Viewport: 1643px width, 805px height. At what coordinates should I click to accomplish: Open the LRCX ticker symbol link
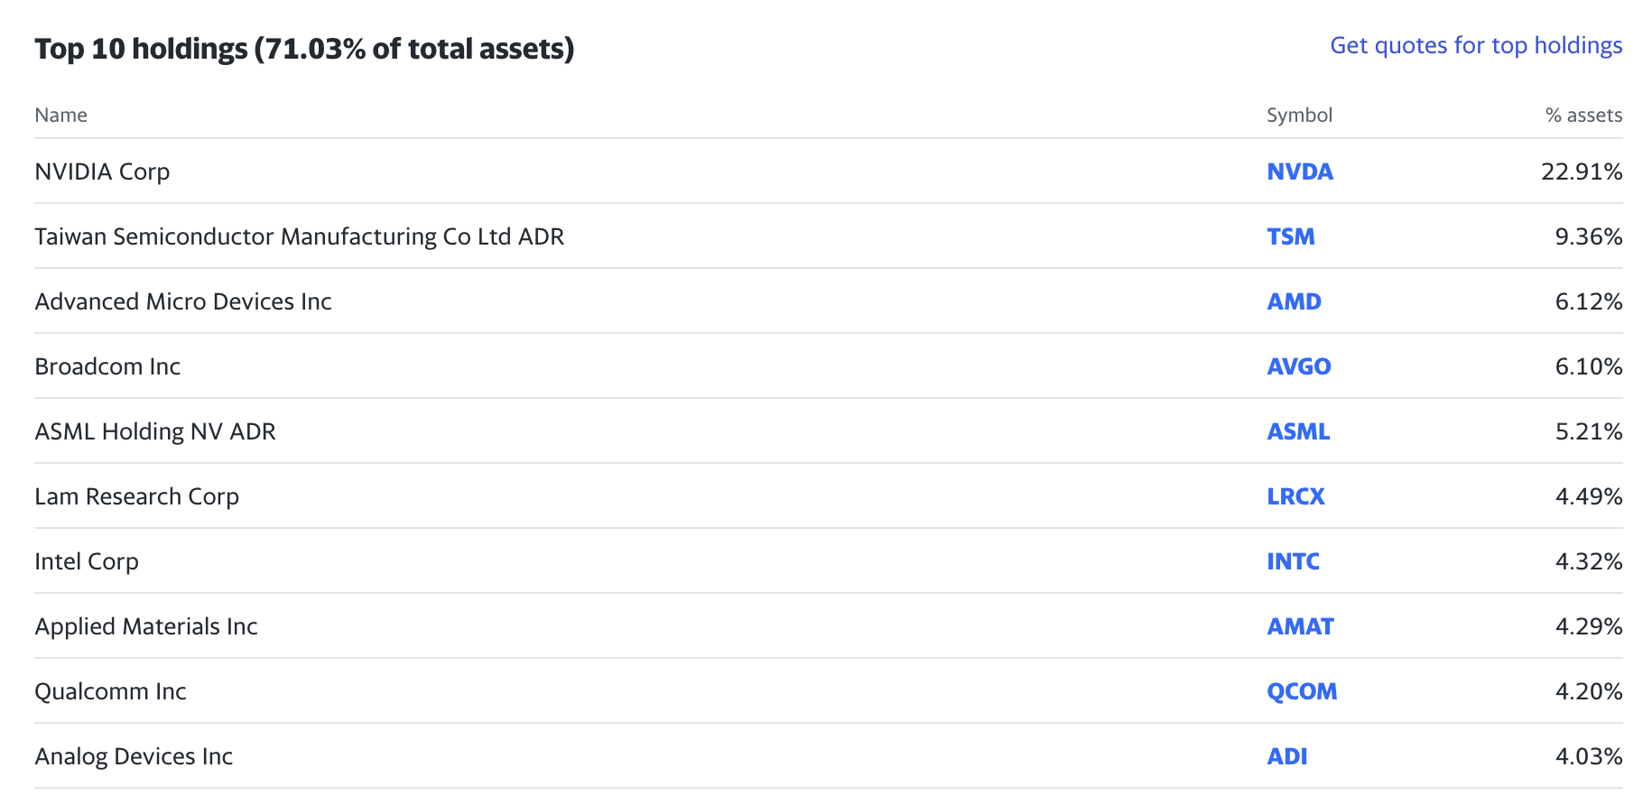1295,496
